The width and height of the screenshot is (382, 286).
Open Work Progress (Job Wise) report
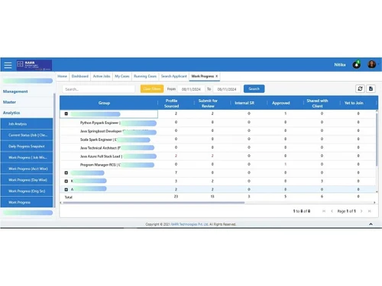pos(27,157)
